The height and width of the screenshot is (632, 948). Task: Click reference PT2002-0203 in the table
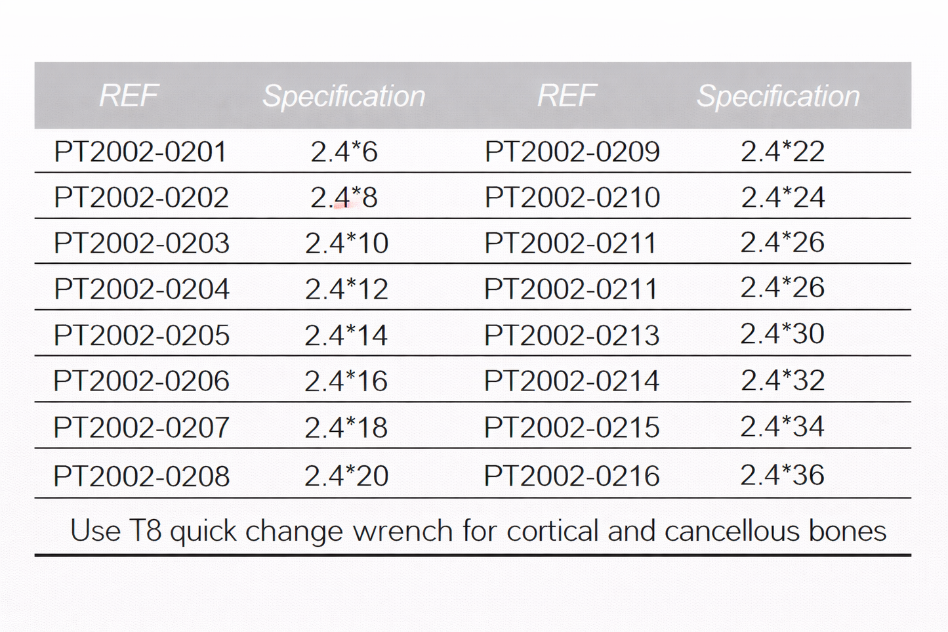coord(141,243)
